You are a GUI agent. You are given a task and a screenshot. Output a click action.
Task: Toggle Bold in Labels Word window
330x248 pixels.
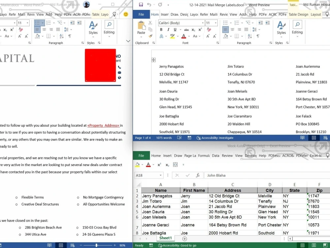point(161,30)
